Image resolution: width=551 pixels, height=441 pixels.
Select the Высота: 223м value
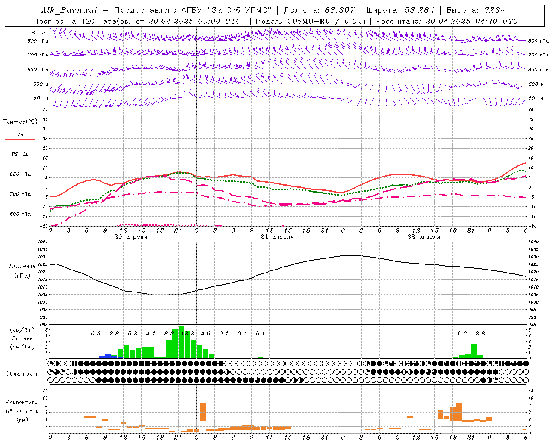tap(475, 10)
